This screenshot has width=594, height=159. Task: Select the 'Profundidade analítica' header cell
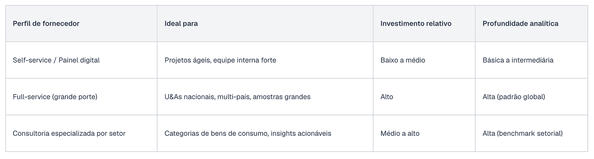point(532,24)
